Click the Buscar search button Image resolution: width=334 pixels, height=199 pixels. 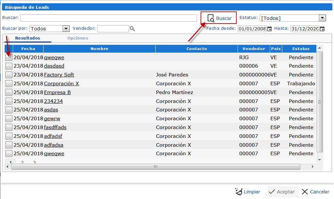tap(219, 18)
